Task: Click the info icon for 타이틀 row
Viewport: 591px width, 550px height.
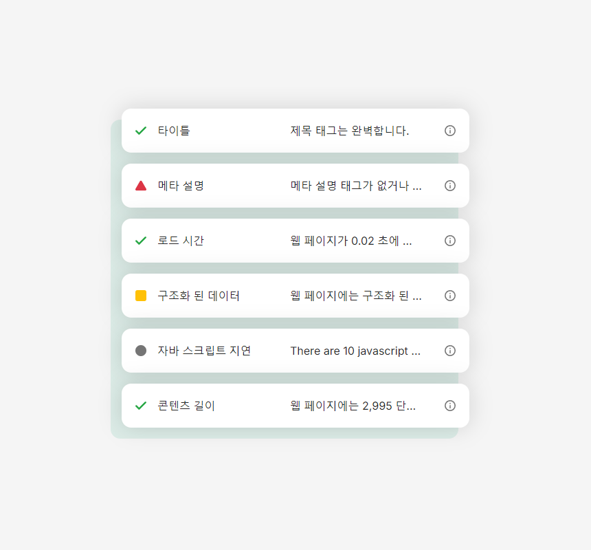Action: point(449,131)
